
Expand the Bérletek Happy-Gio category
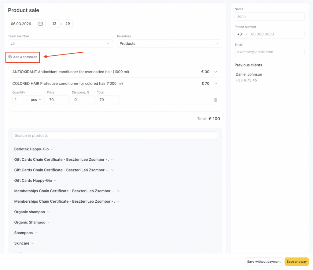click(x=52, y=149)
